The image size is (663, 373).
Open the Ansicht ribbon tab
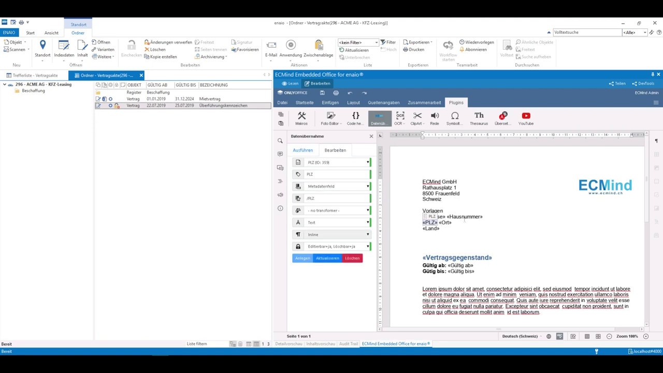(51, 33)
